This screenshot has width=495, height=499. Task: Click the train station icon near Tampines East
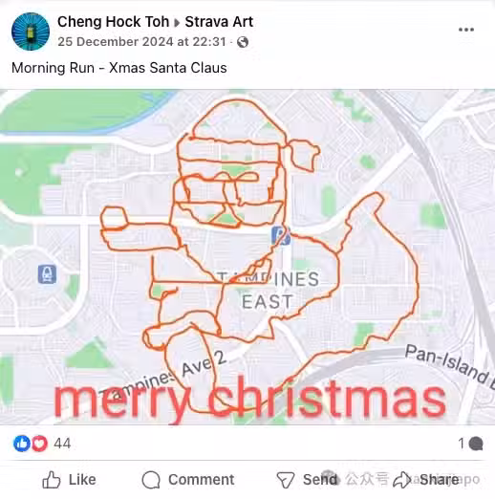[281, 235]
